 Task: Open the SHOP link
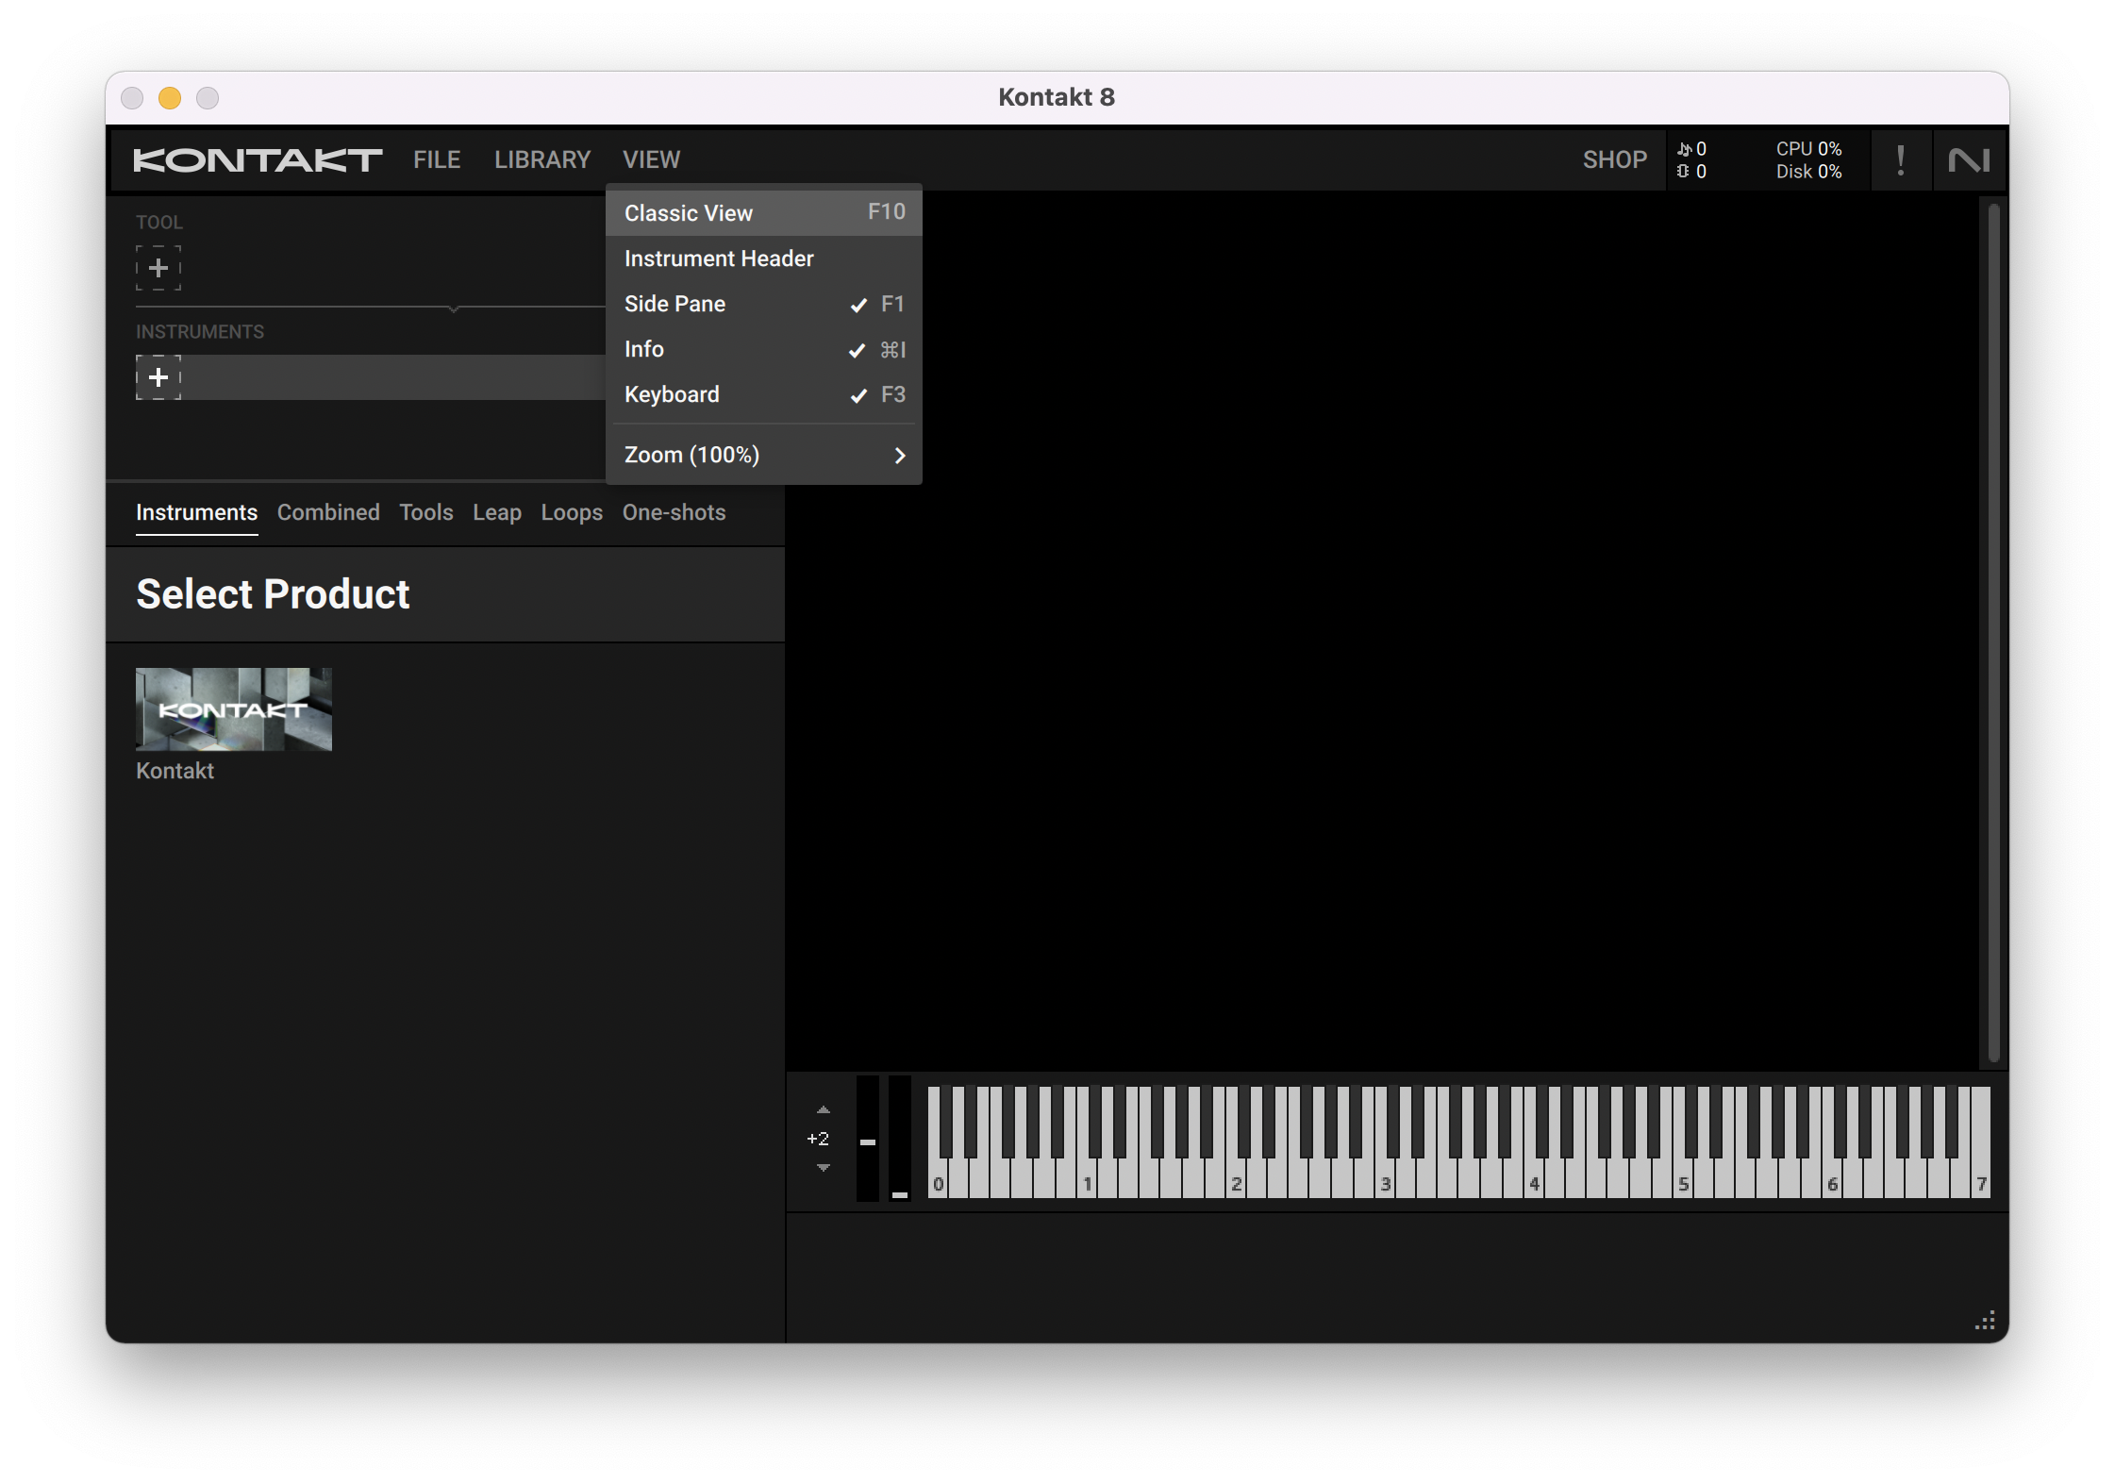[1614, 160]
